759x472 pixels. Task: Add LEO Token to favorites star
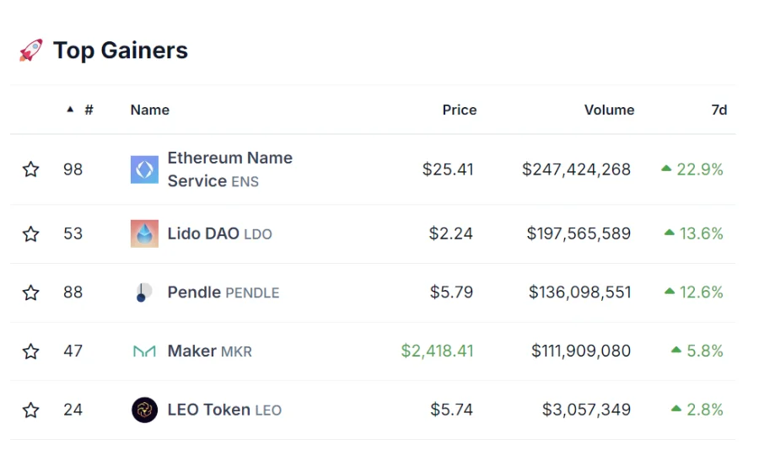pyautogui.click(x=31, y=410)
